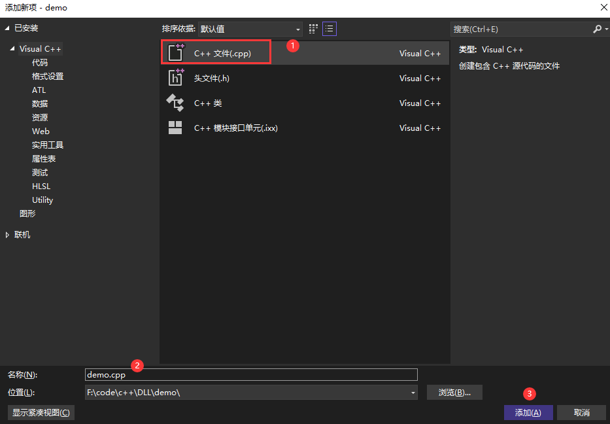Select the 图形 category
Viewport: 610px width, 424px height.
click(x=27, y=213)
